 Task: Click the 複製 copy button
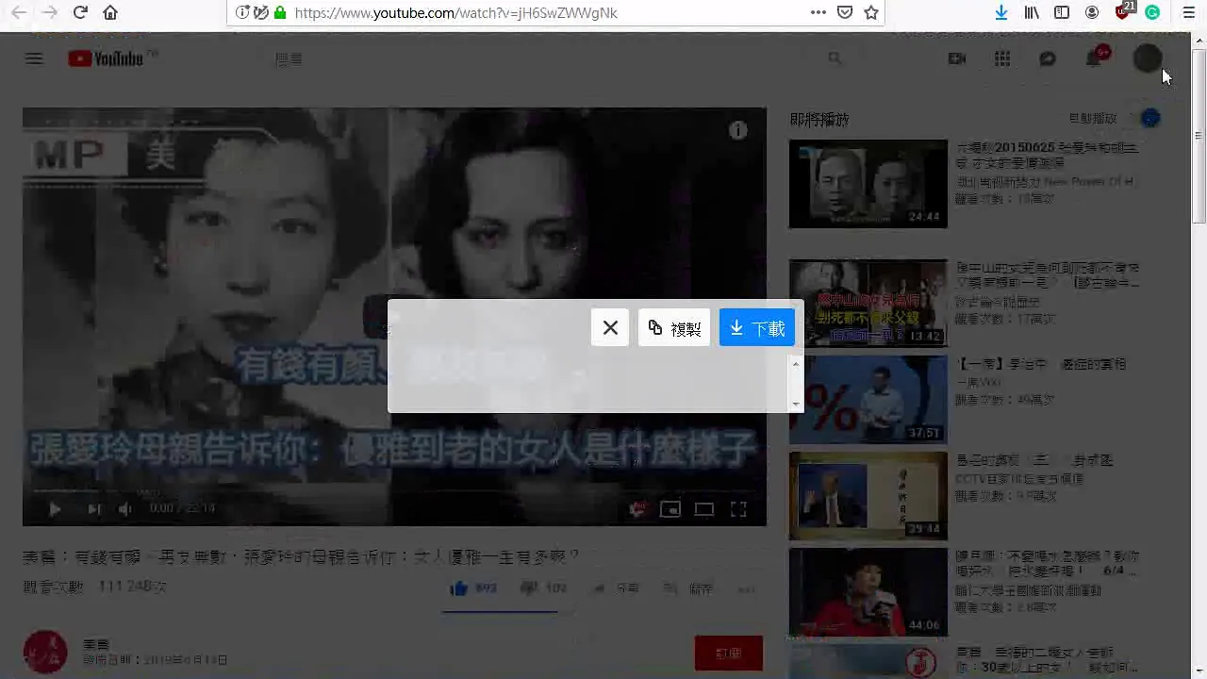pyautogui.click(x=674, y=327)
